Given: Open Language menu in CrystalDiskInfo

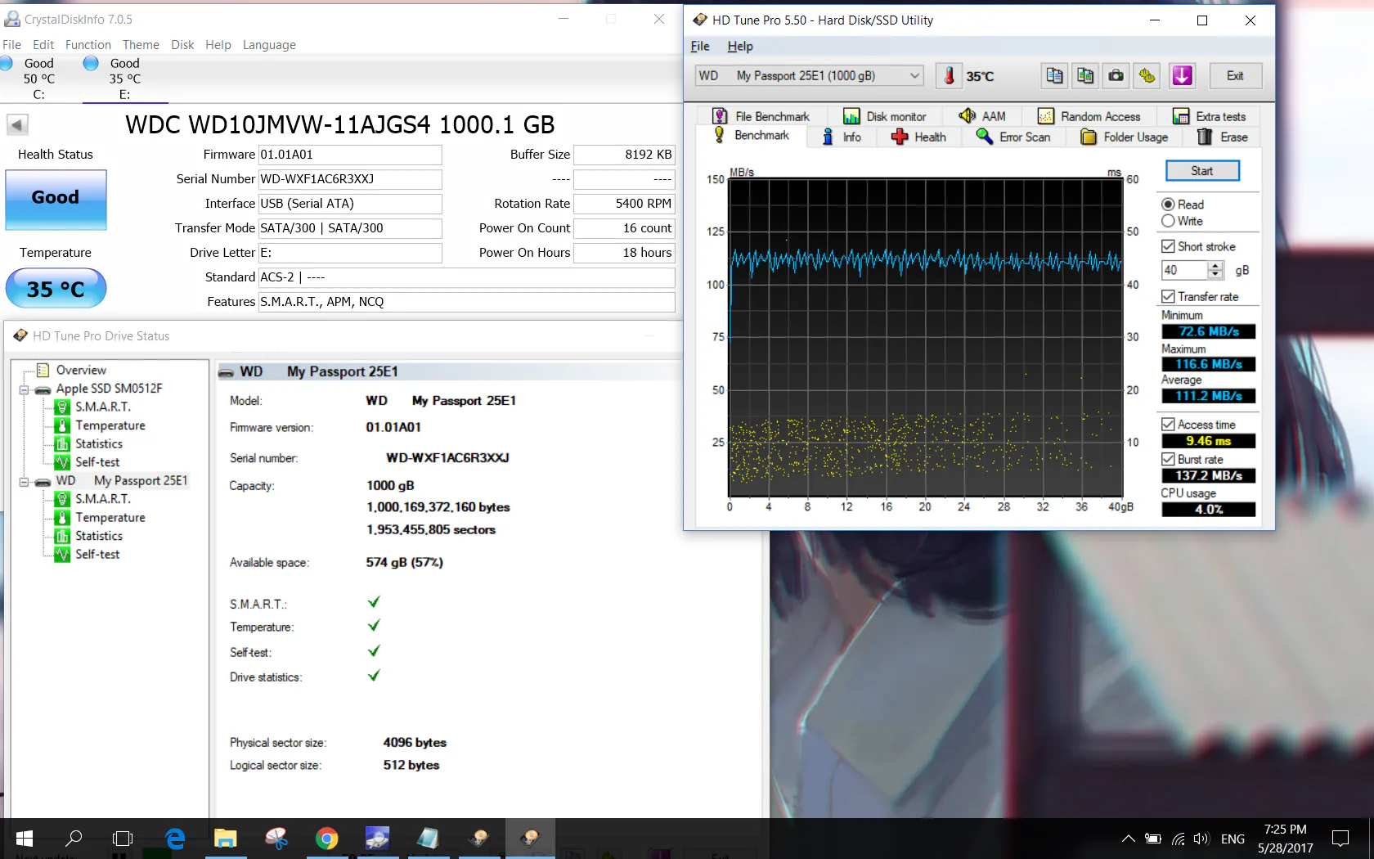Looking at the screenshot, I should coord(269,45).
